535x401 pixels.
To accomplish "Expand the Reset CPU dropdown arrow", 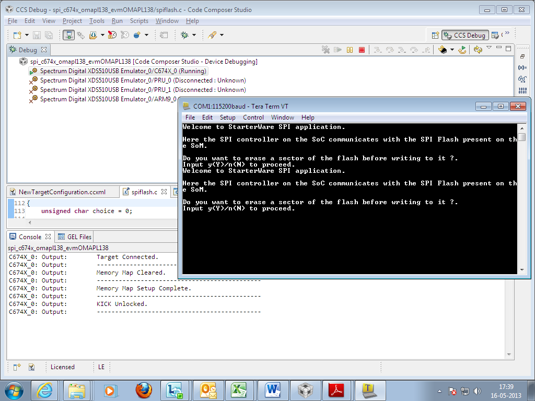I will [452, 50].
